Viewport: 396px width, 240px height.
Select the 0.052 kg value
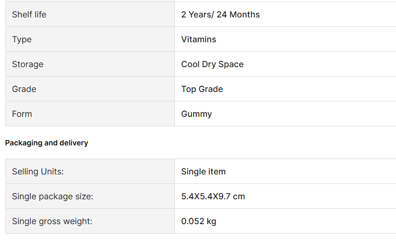pos(198,221)
